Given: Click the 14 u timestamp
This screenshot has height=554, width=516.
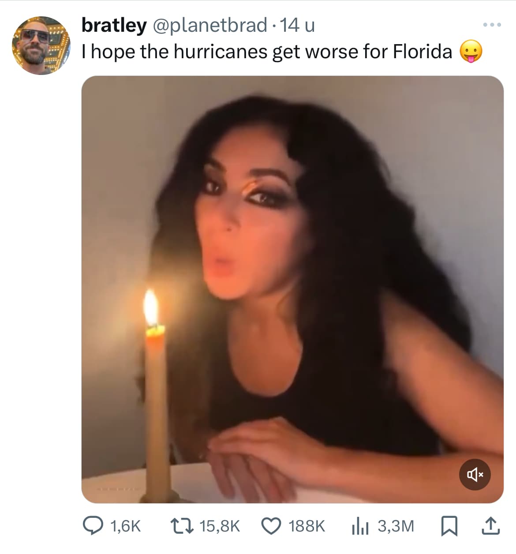Looking at the screenshot, I should tap(298, 25).
